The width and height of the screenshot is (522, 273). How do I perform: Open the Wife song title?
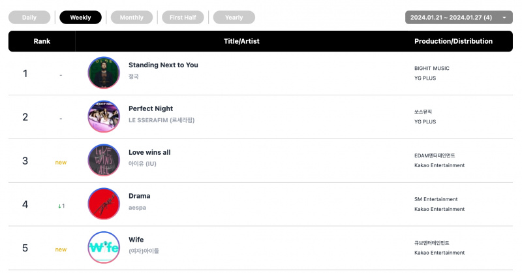click(136, 240)
